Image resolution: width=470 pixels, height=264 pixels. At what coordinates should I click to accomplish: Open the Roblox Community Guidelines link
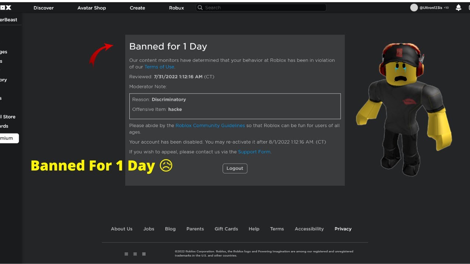pos(210,125)
